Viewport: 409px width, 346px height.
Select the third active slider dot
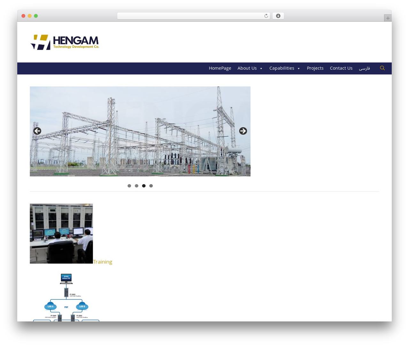(x=144, y=186)
